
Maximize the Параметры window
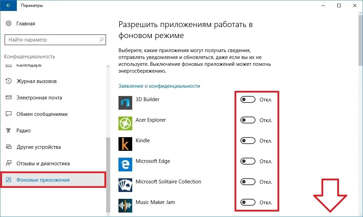coord(339,5)
